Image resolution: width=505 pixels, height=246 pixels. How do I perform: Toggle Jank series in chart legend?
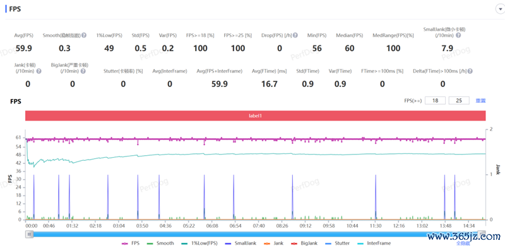point(273,243)
